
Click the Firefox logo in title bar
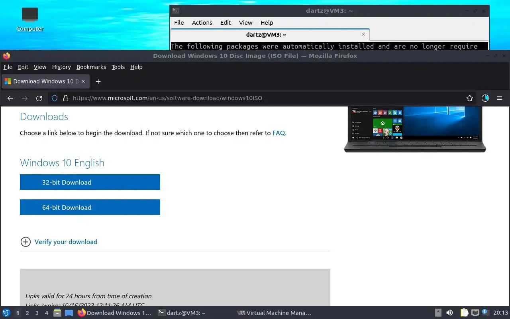pyautogui.click(x=6, y=56)
